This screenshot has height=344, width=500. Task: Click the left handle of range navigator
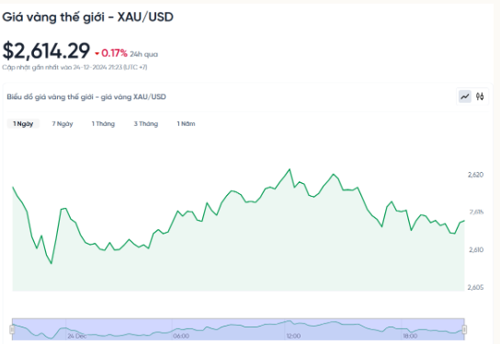point(12,329)
